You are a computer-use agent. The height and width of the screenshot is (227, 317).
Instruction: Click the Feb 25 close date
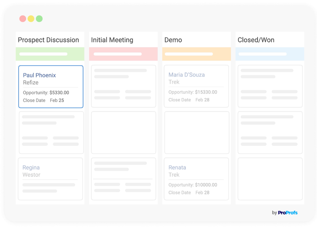point(57,100)
